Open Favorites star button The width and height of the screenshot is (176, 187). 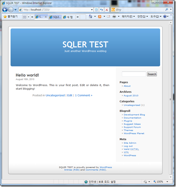[x=10, y=17]
